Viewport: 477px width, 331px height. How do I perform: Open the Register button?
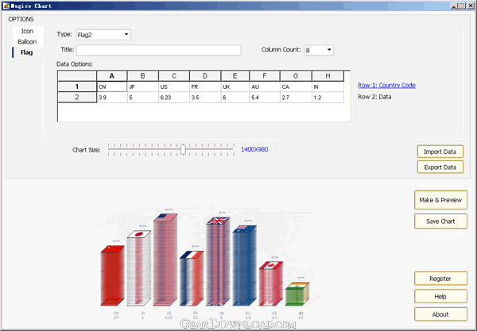[440, 279]
